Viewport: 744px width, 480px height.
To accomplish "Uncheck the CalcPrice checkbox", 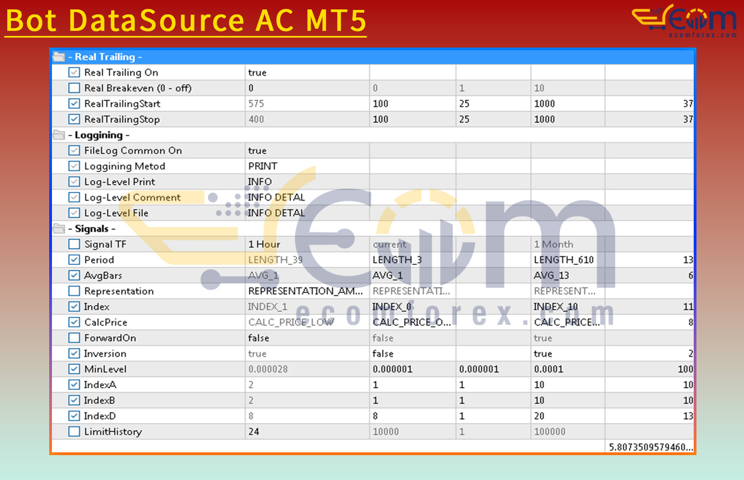I will (74, 322).
